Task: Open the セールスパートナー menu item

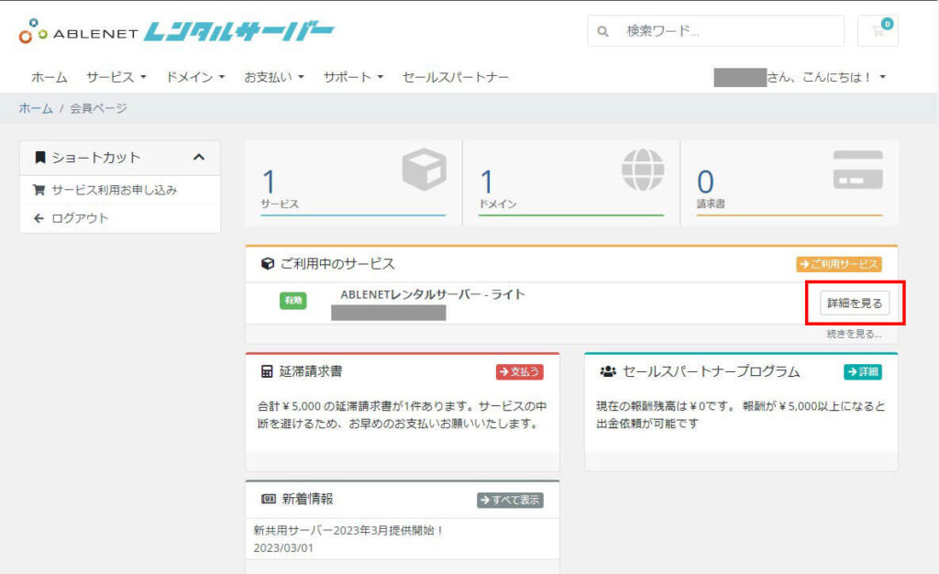Action: click(x=457, y=77)
